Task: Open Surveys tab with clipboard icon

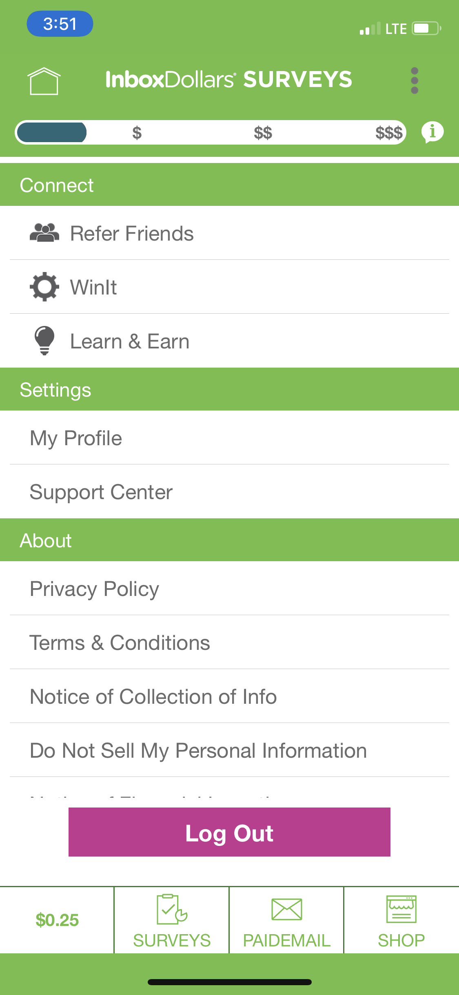Action: [172, 921]
